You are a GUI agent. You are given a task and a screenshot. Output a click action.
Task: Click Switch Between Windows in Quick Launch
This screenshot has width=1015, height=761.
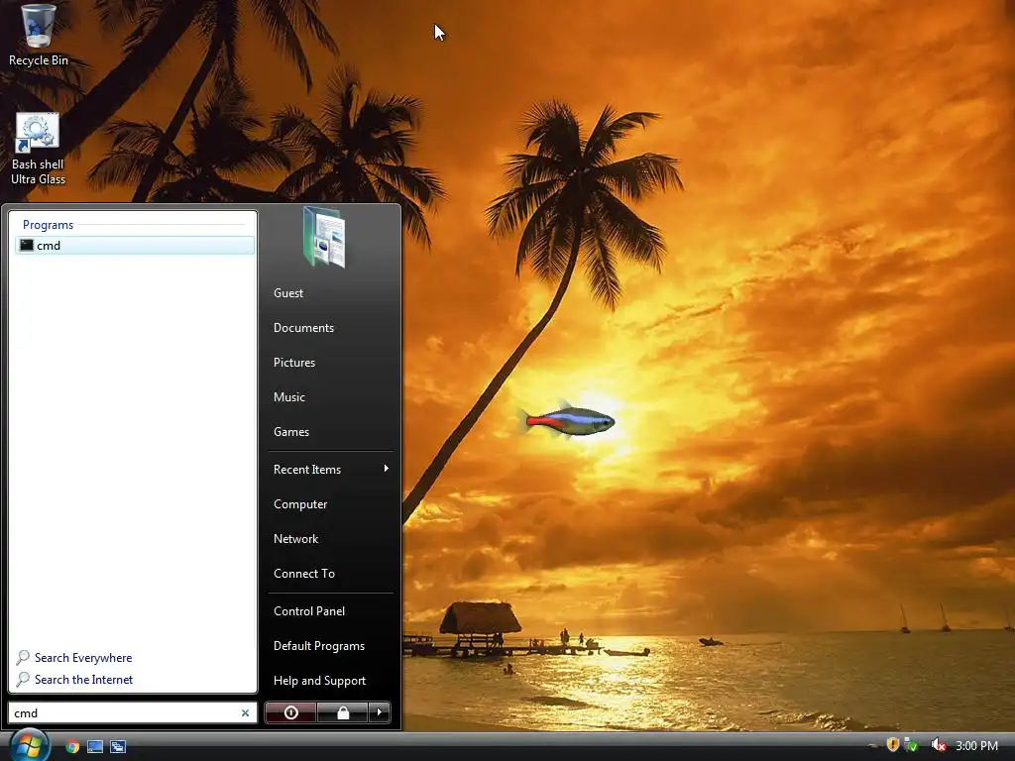(118, 746)
